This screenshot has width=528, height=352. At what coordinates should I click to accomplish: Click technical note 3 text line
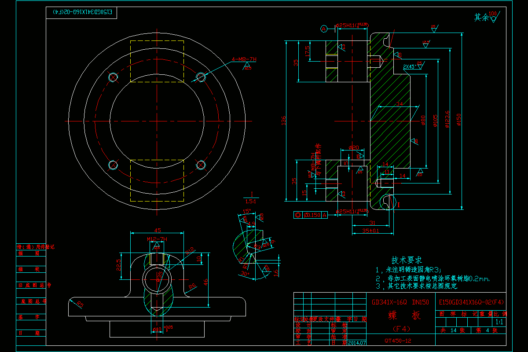(x=416, y=286)
